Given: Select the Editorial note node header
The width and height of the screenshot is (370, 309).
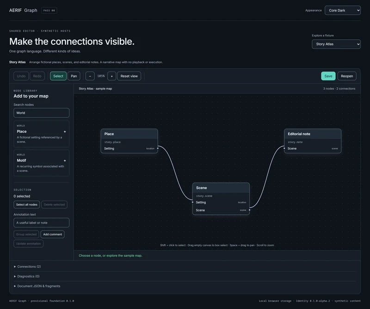Looking at the screenshot, I should click(x=313, y=134).
